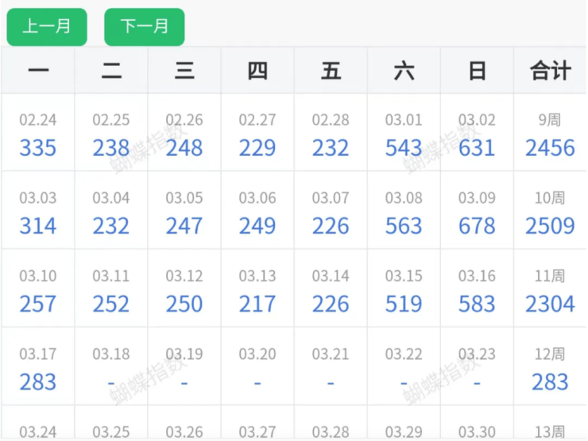
Task: Select the 03.15 cell showing 519
Action: (x=404, y=291)
